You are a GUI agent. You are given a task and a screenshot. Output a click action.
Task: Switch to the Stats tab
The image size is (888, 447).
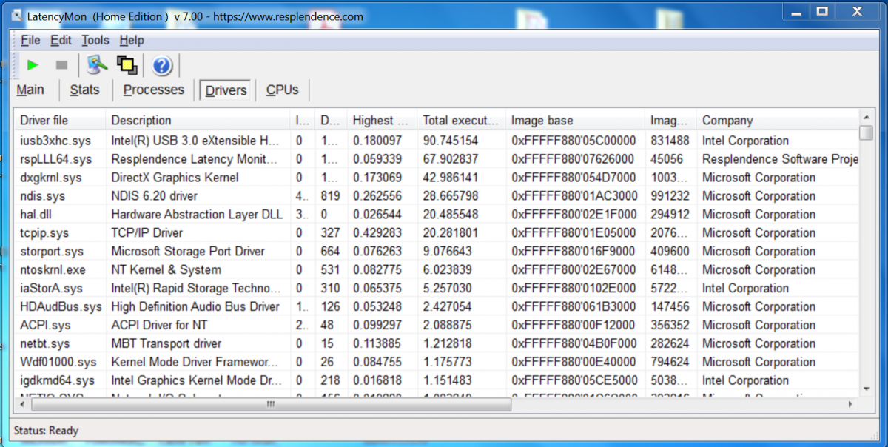84,90
